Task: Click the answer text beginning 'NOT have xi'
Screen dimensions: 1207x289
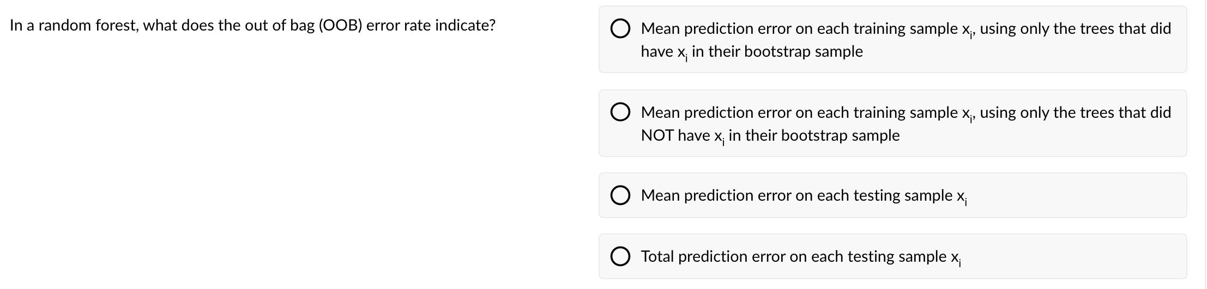Action: coord(770,136)
